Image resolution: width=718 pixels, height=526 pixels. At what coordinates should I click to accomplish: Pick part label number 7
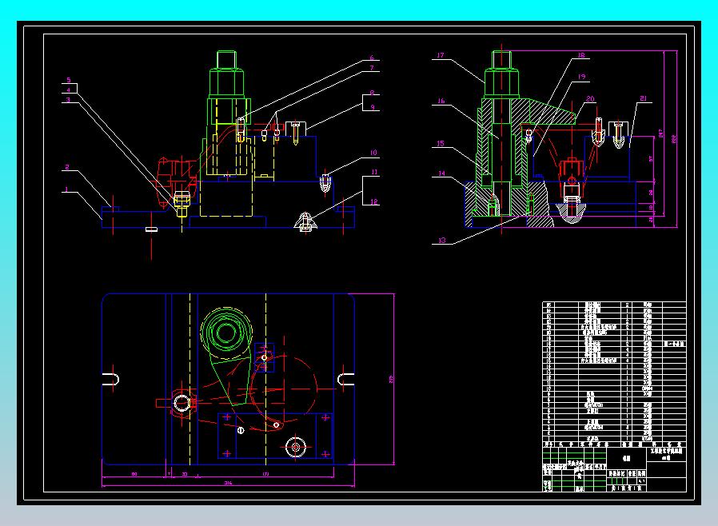pyautogui.click(x=372, y=68)
